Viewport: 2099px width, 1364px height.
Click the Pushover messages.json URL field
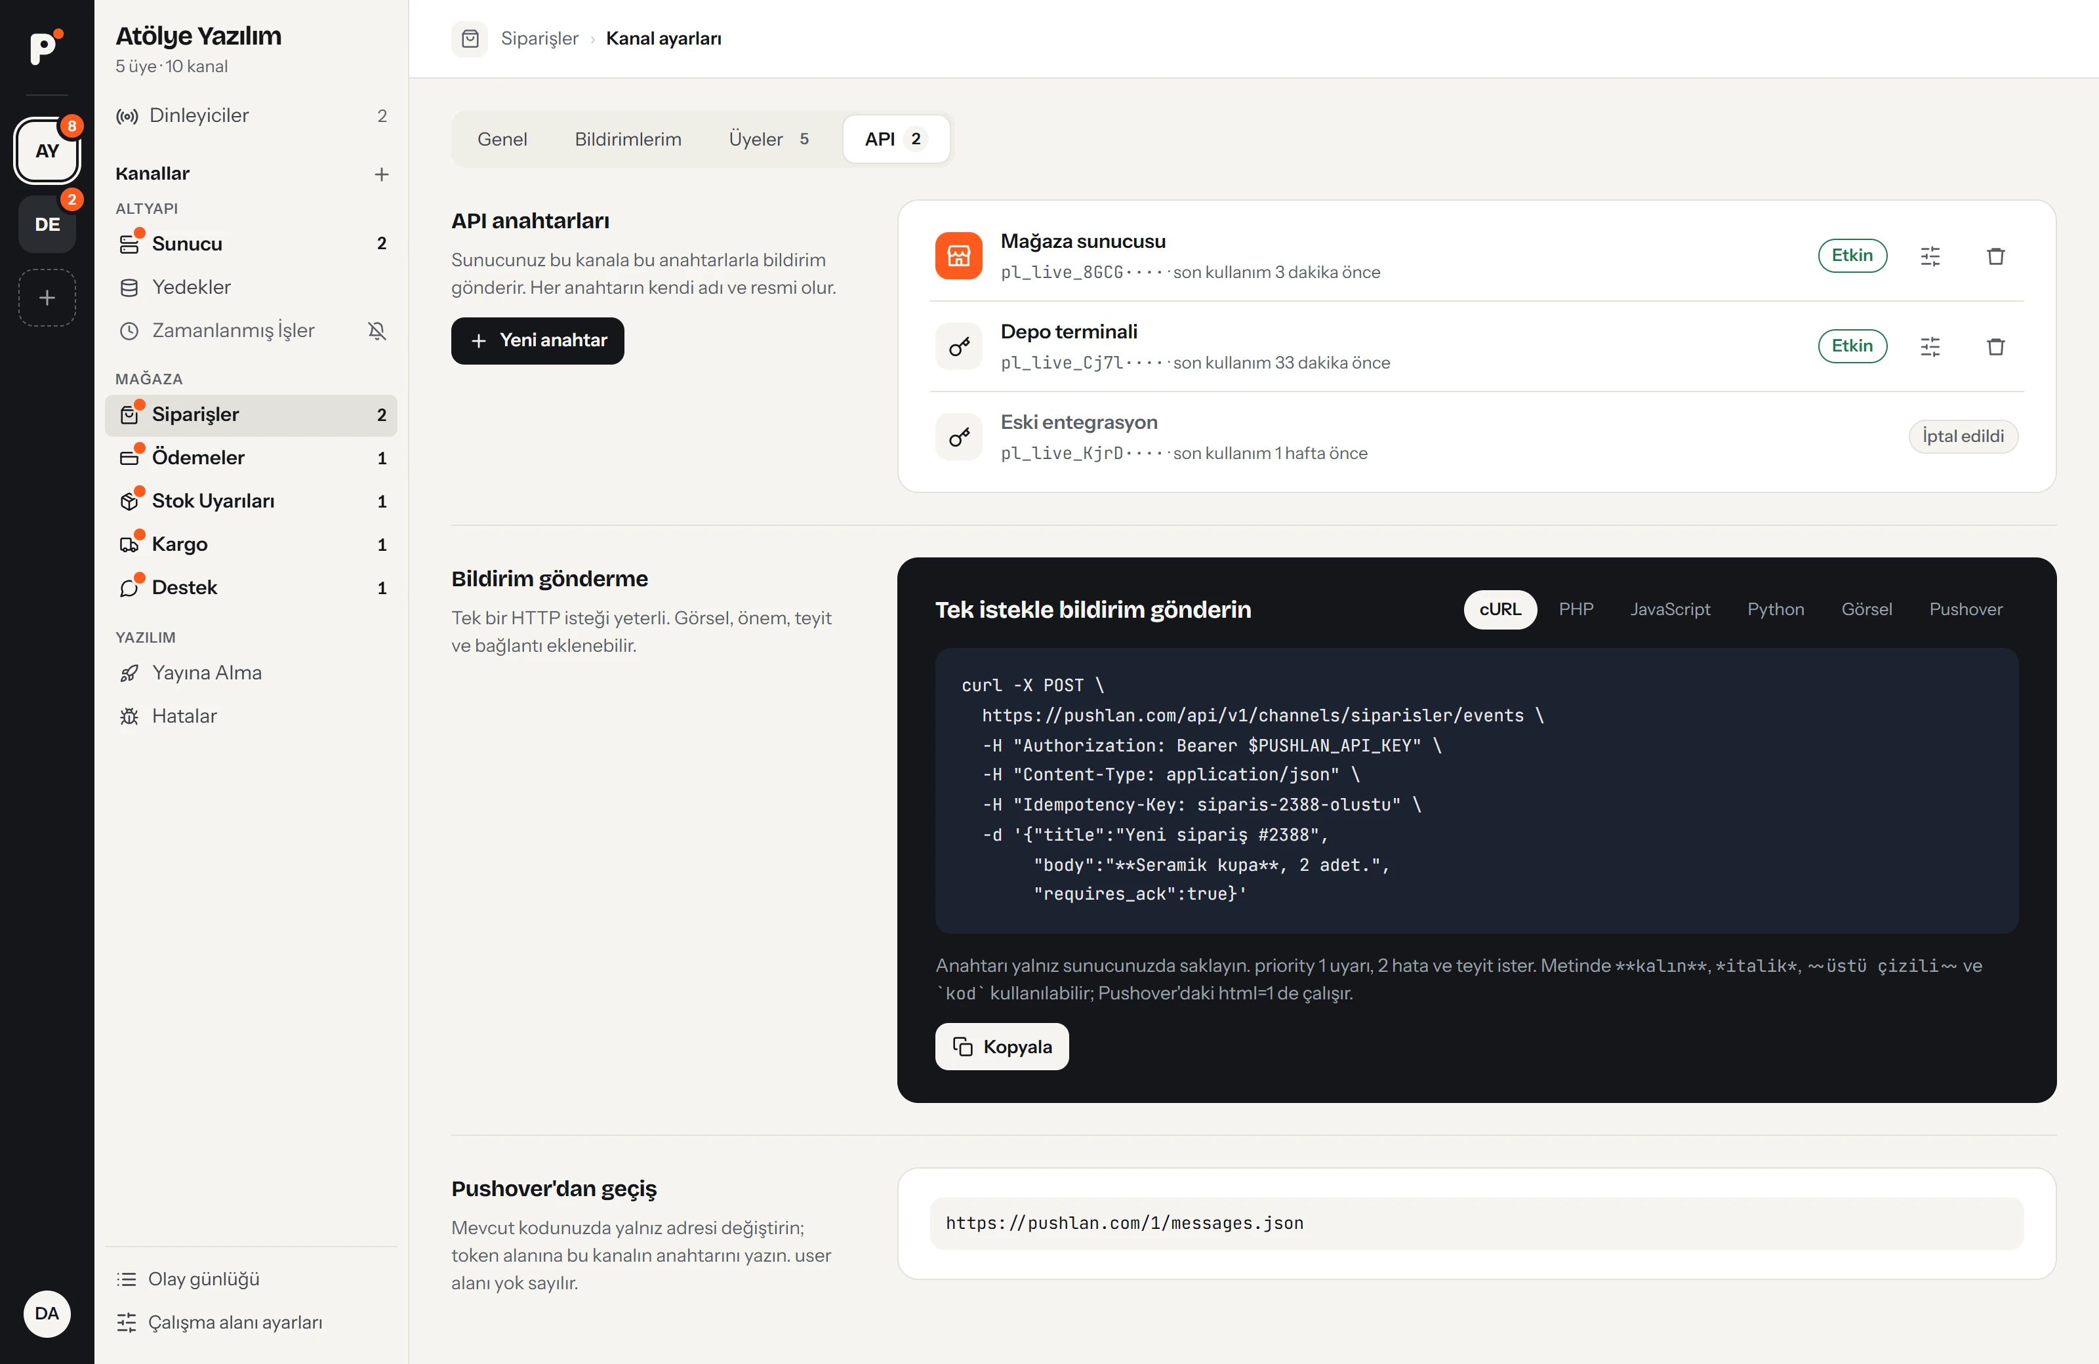[x=1477, y=1223]
